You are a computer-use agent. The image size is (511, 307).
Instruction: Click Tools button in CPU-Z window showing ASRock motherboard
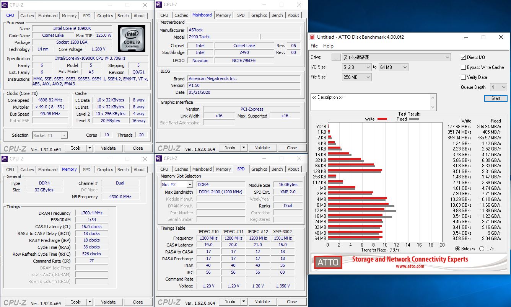230,148
